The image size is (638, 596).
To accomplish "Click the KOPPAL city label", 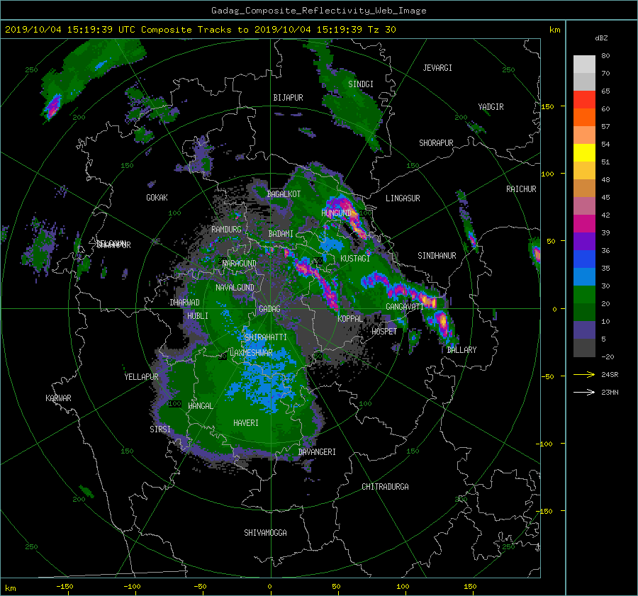I will coord(350,319).
